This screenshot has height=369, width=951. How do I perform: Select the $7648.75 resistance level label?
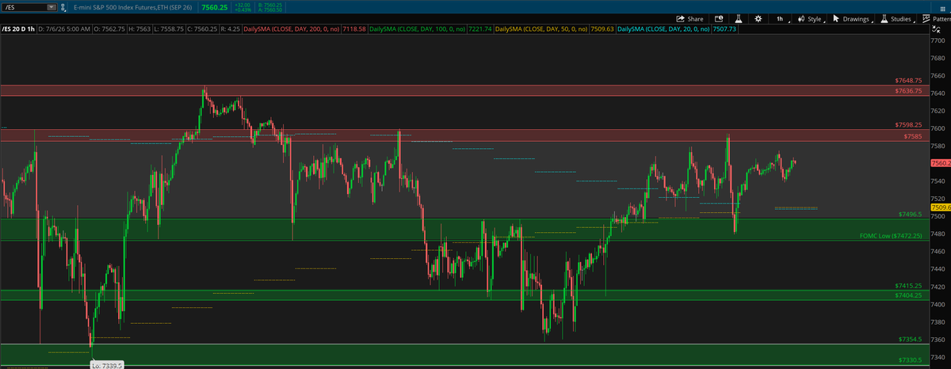click(907, 81)
